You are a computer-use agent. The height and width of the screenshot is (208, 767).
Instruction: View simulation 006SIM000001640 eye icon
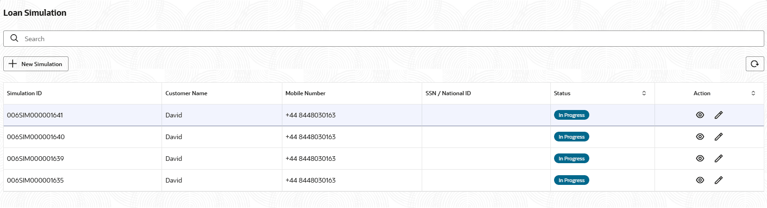tap(700, 137)
